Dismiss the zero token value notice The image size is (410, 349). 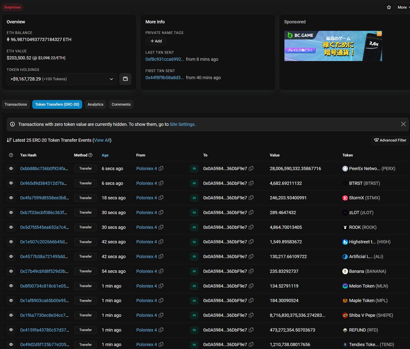[x=403, y=124]
